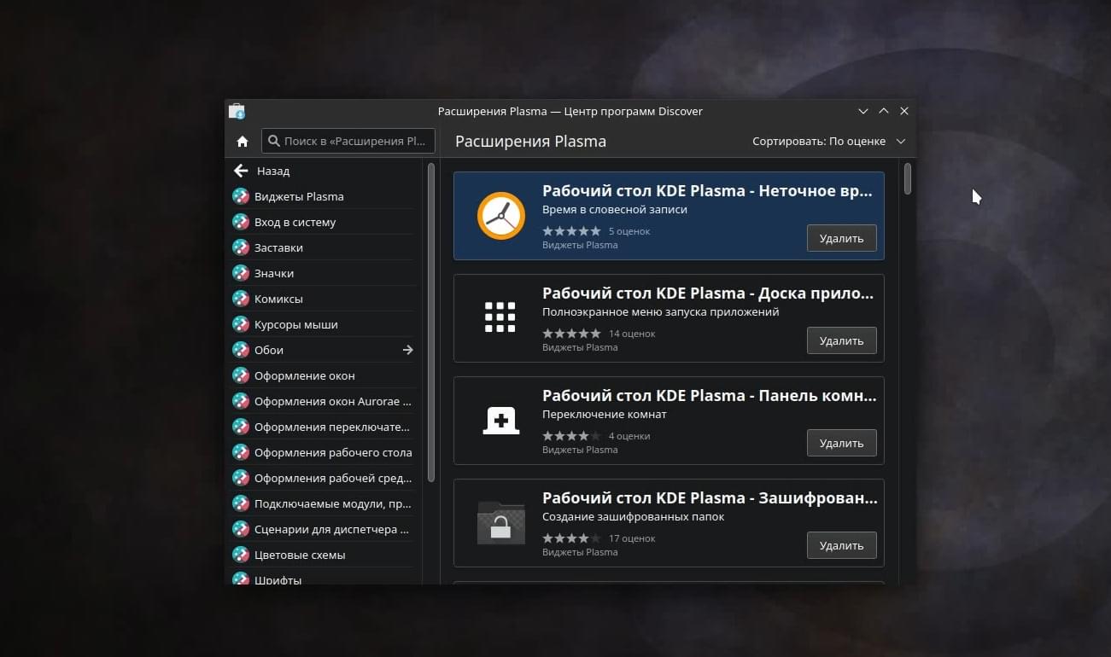Open Рабочий стол KDE Plasma - Доска прило... entry

(669, 318)
